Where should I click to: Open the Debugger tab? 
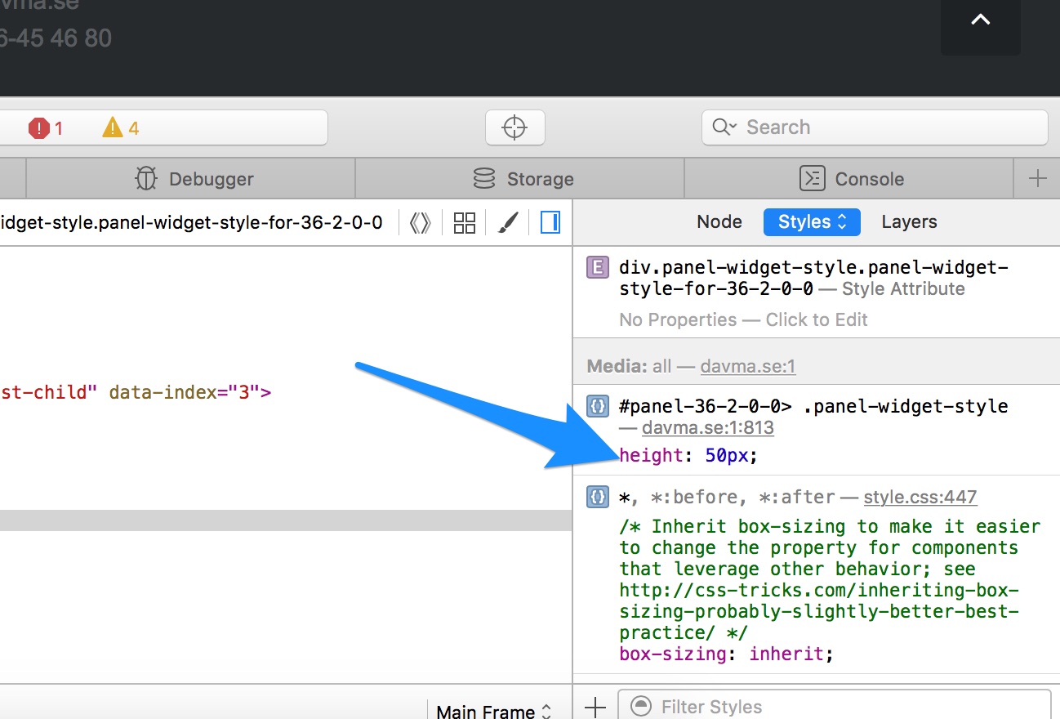194,179
